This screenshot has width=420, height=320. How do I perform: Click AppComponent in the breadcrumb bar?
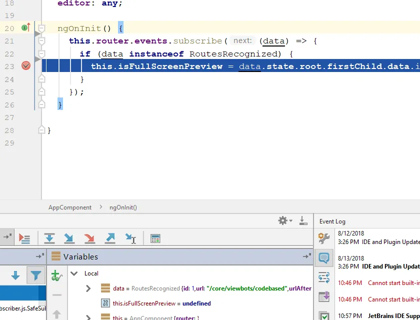click(x=70, y=207)
